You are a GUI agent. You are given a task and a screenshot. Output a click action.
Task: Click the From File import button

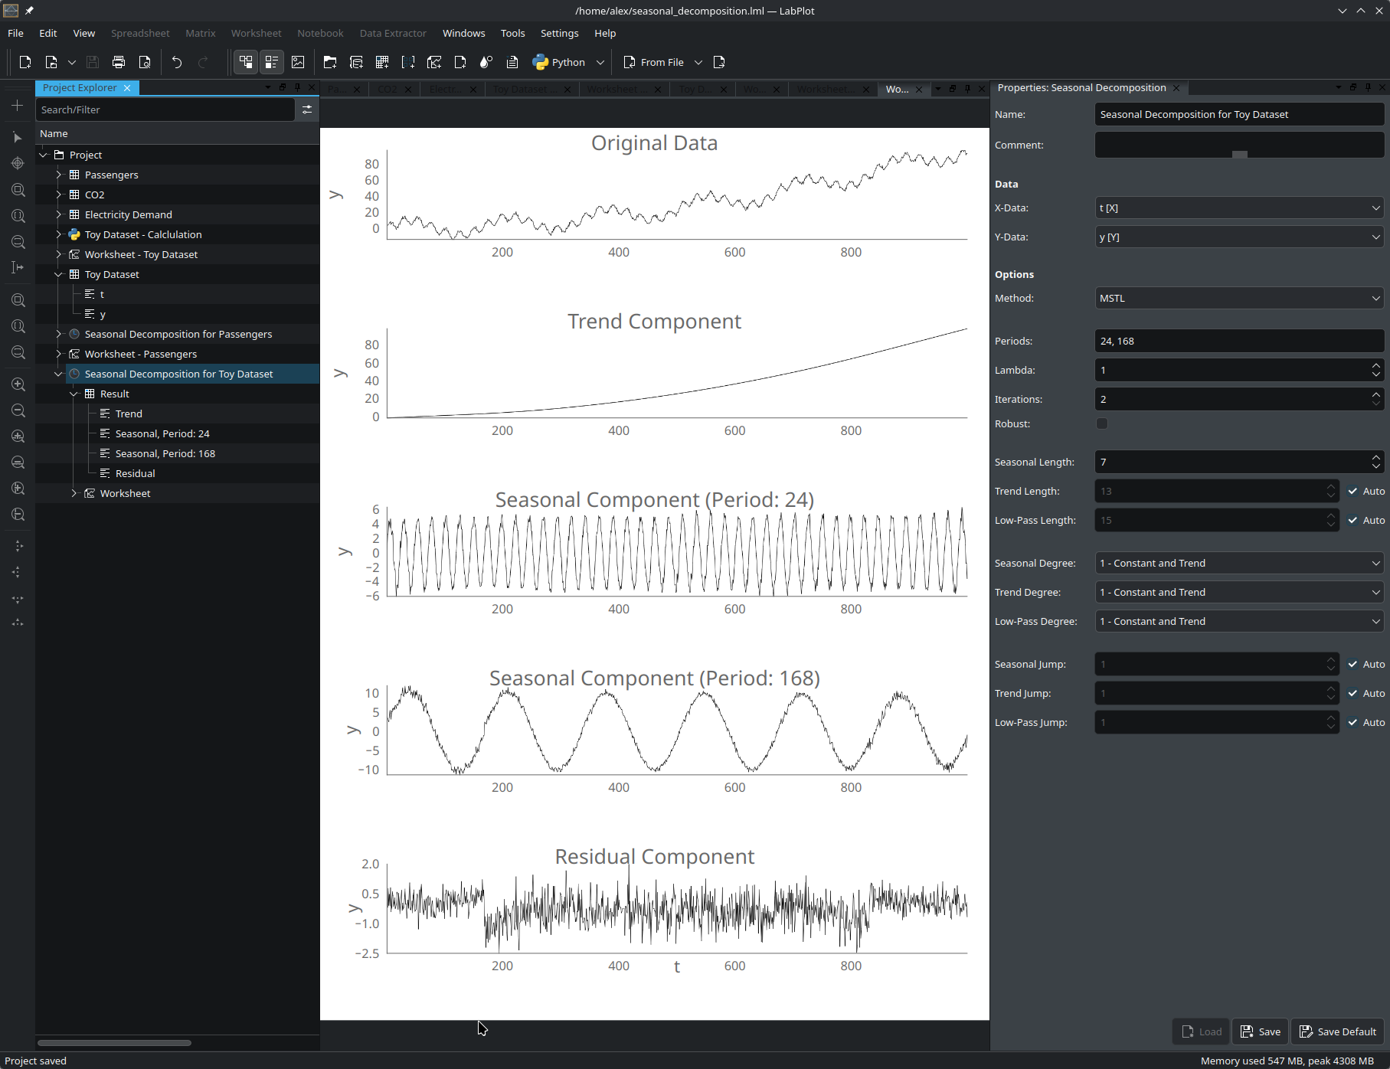(x=653, y=62)
